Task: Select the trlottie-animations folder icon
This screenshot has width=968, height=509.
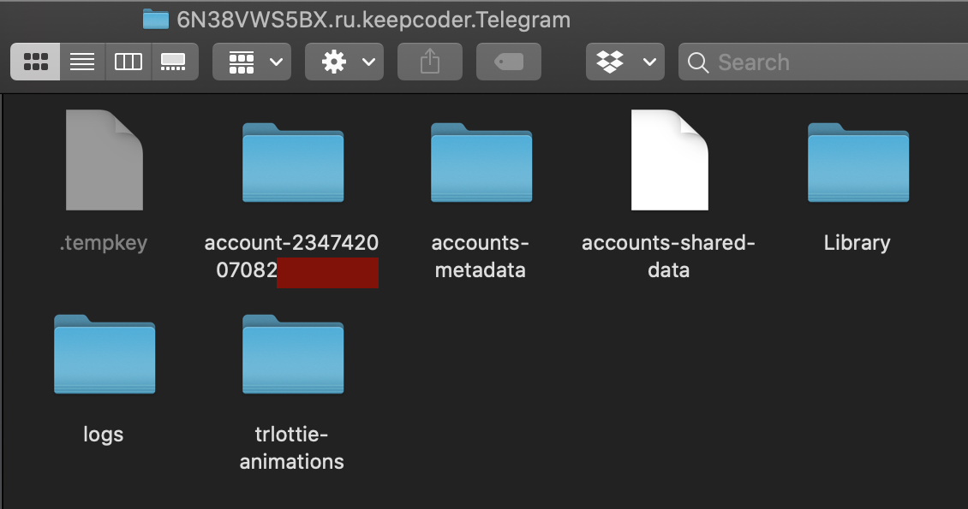Action: [293, 354]
